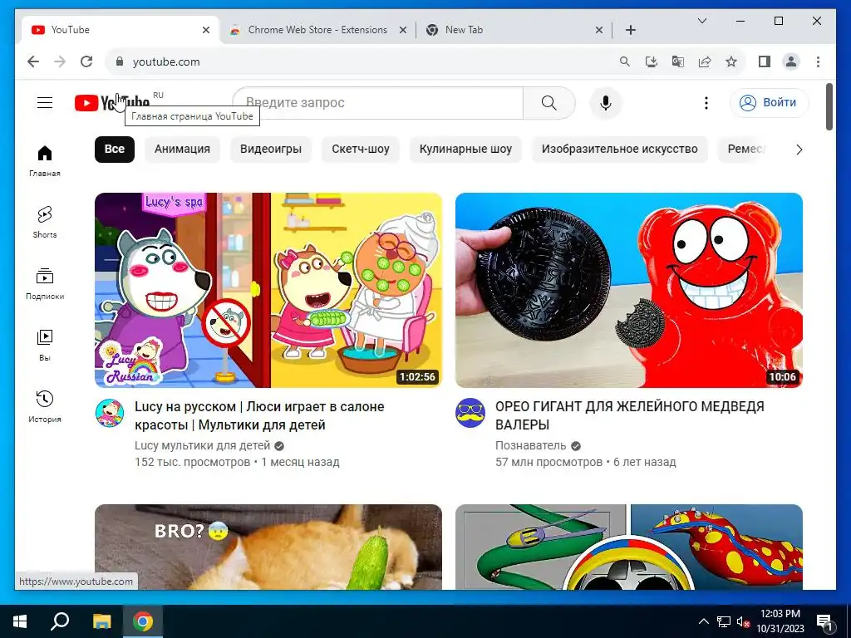Focus the Введите запрос search field
The width and height of the screenshot is (851, 638).
(378, 102)
